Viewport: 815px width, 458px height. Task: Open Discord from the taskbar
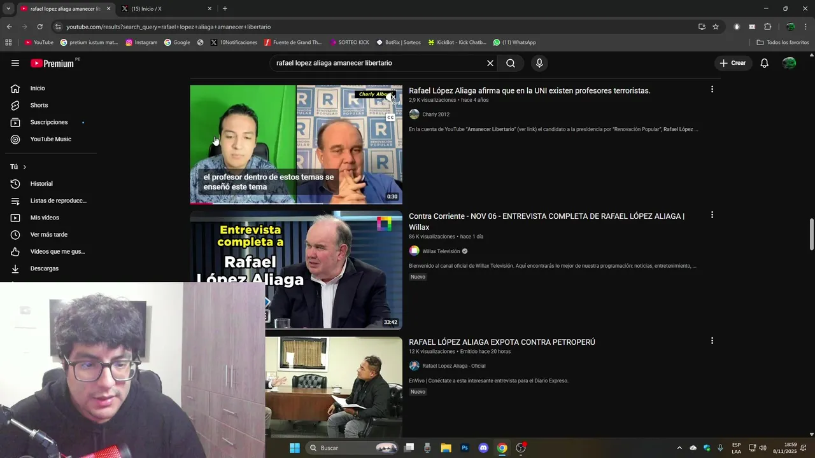coord(483,448)
